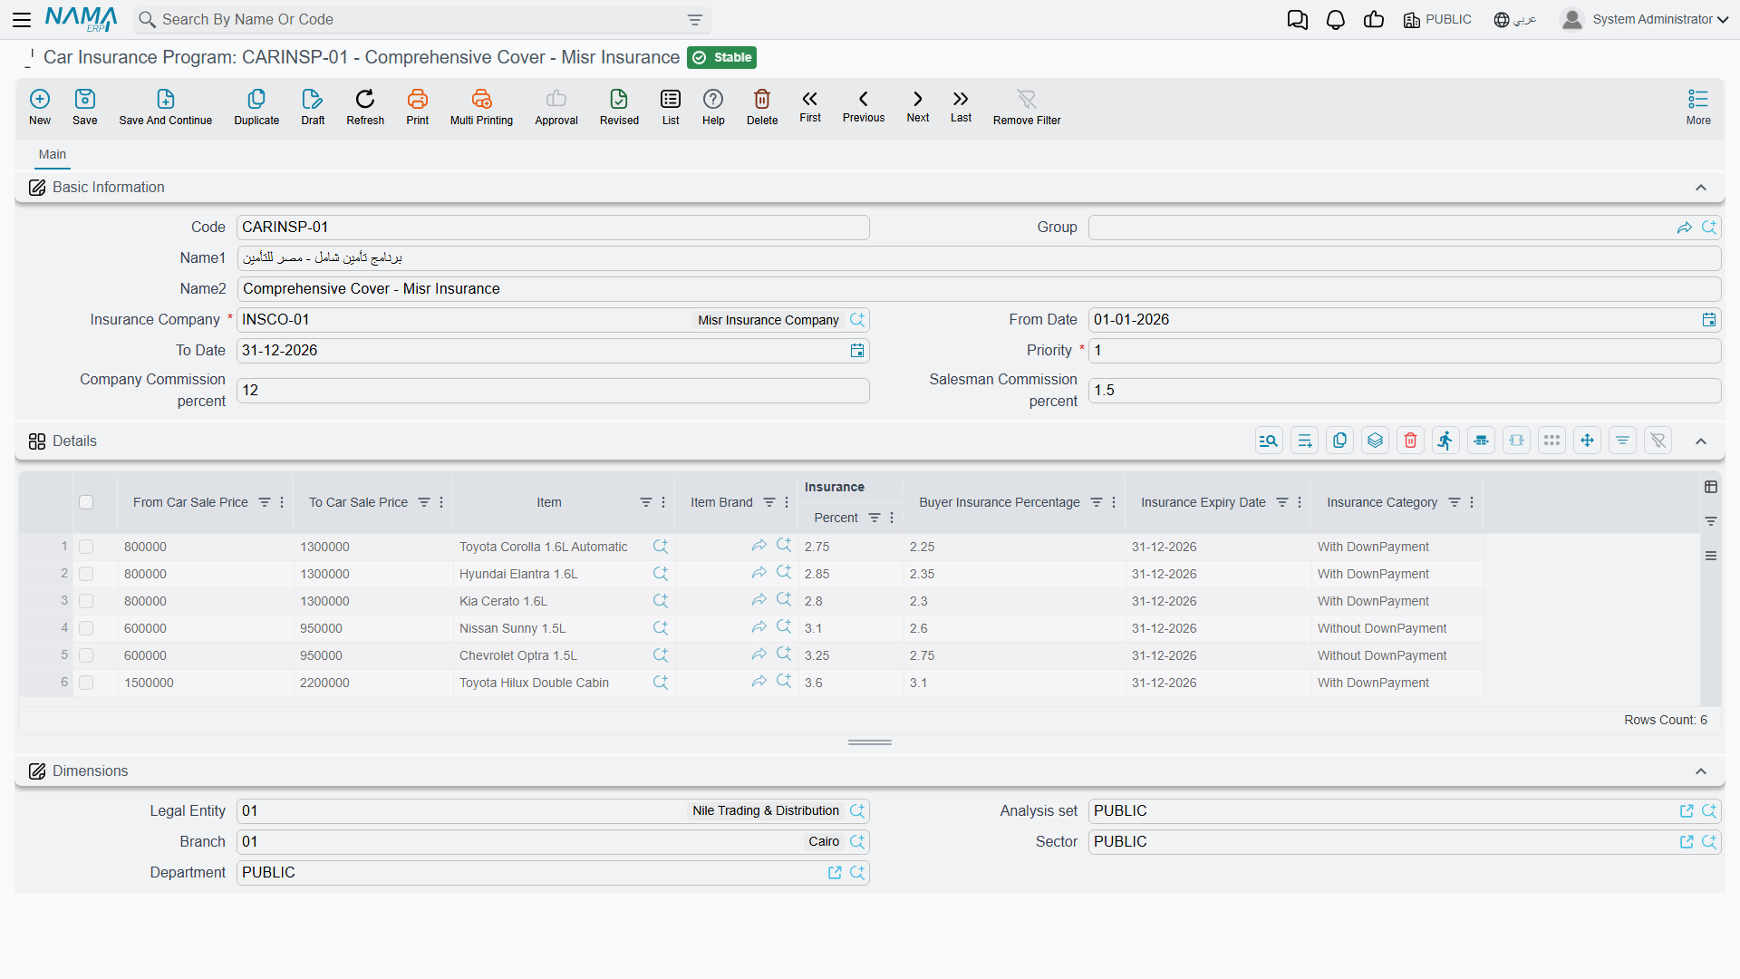Image resolution: width=1740 pixels, height=979 pixels.
Task: Click the Salesman Commission percent field
Action: [1405, 391]
